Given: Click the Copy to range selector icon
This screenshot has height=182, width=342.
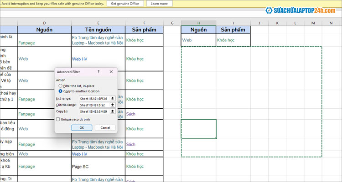Looking at the screenshot, I should click(112, 111).
